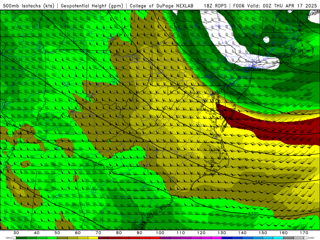Image resolution: width=320 pixels, height=240 pixels.
Task: Click the right arrow end of the color bar
Action: point(309,238)
